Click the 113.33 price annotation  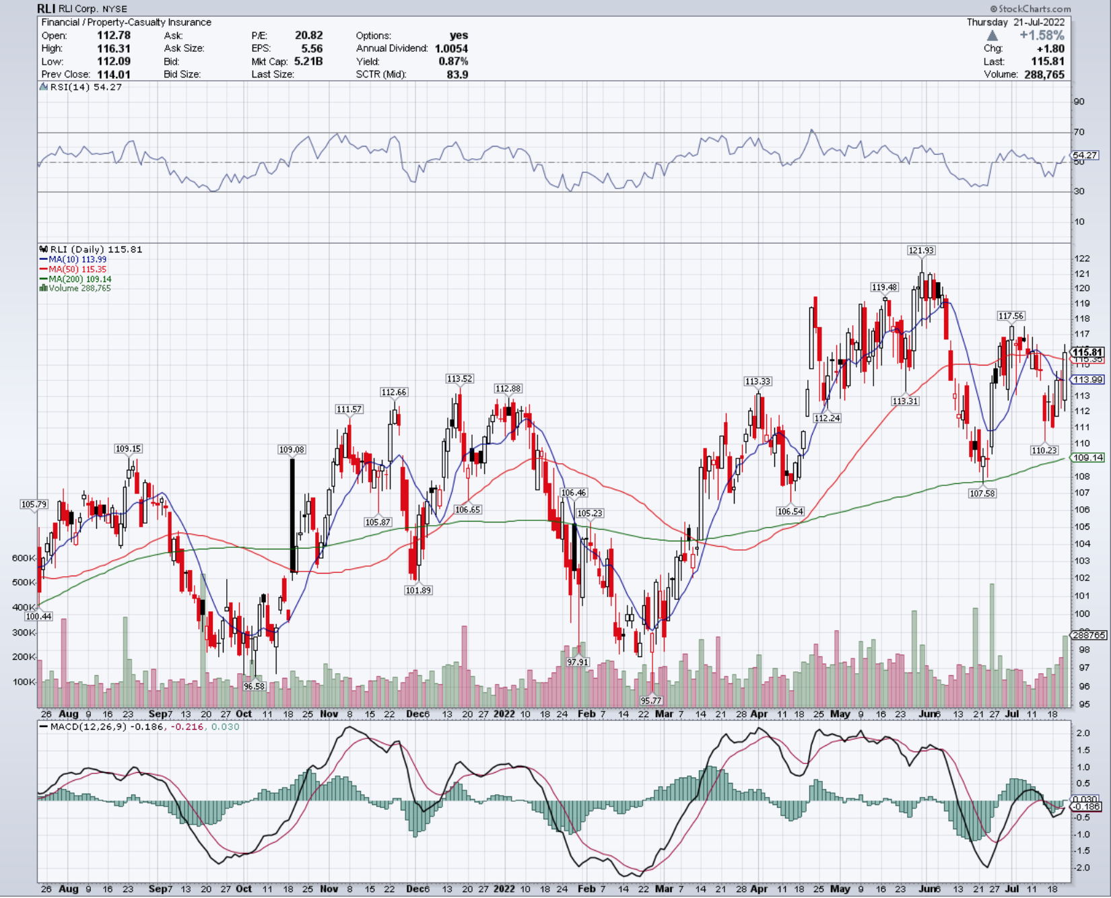point(757,382)
